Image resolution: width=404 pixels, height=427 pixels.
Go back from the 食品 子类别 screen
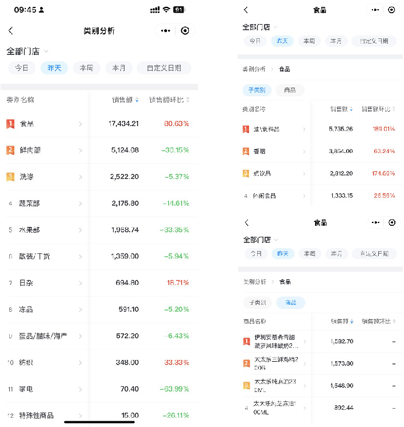[x=246, y=10]
